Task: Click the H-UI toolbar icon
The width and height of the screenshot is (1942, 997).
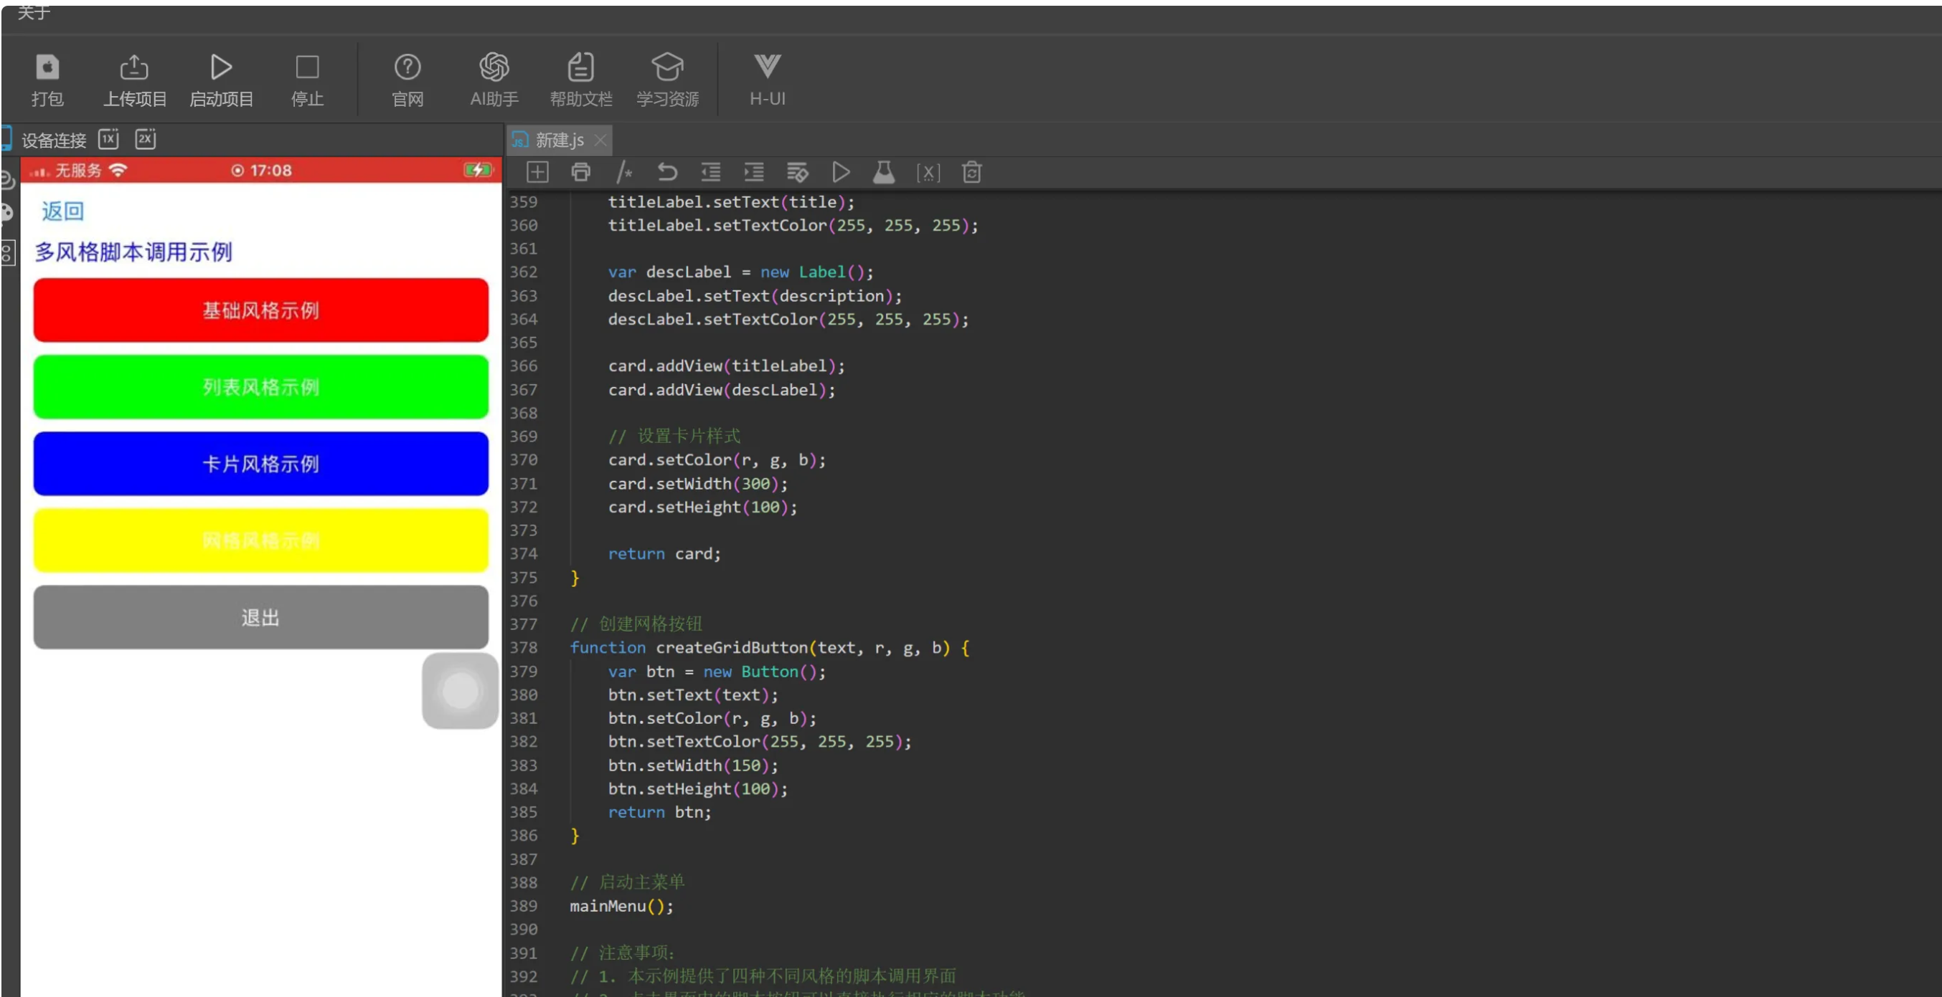Action: click(x=768, y=68)
